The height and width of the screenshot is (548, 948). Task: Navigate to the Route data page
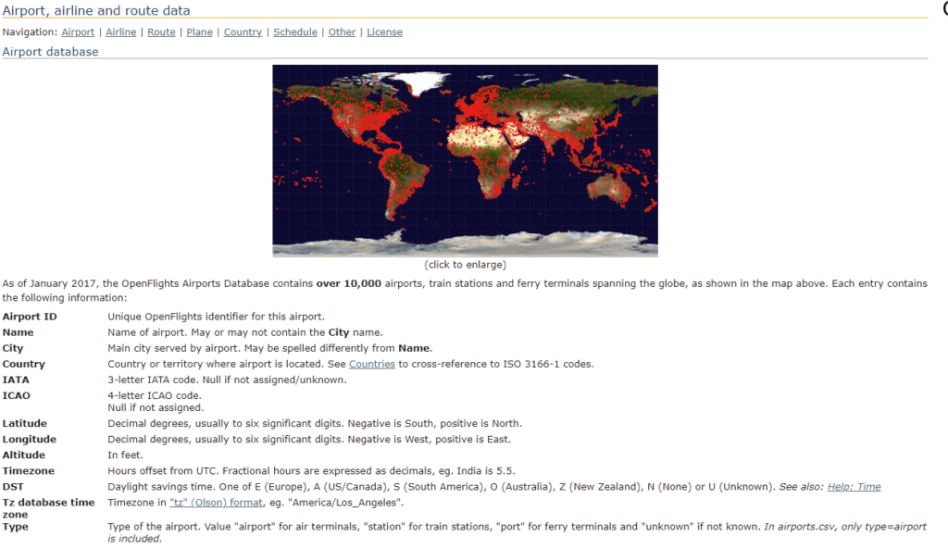pos(161,31)
